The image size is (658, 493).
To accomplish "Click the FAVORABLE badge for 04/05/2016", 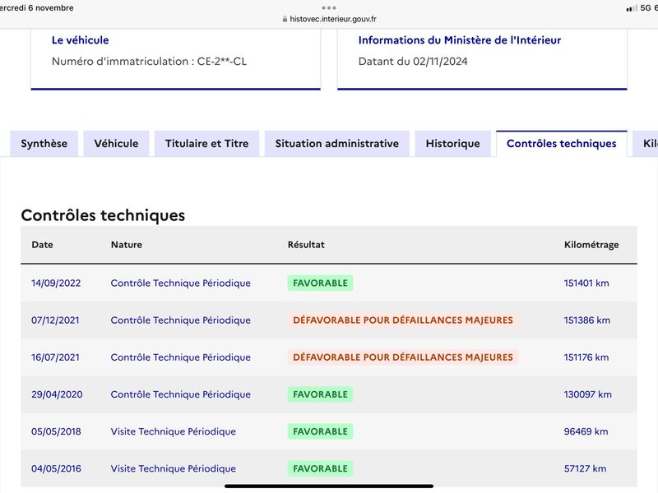I will tap(320, 468).
